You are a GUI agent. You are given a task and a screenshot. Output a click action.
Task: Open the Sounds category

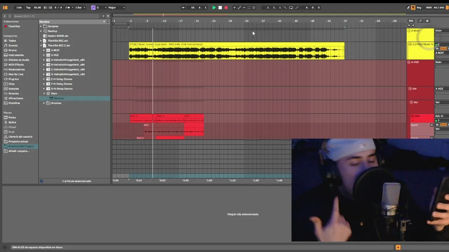coord(13,45)
